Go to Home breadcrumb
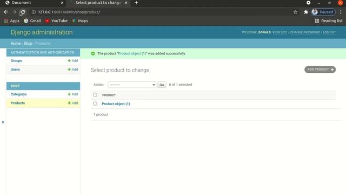Viewport: 346px width, 194px height. 16,43
